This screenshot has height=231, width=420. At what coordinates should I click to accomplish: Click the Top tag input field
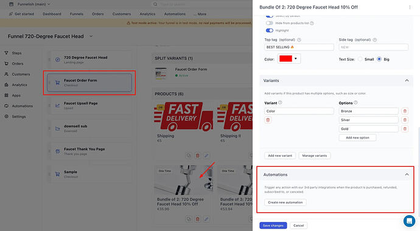(x=299, y=47)
